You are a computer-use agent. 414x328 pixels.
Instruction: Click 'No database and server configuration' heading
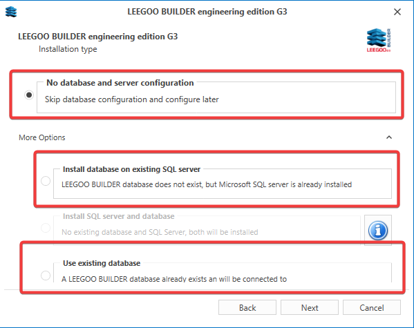pos(120,83)
